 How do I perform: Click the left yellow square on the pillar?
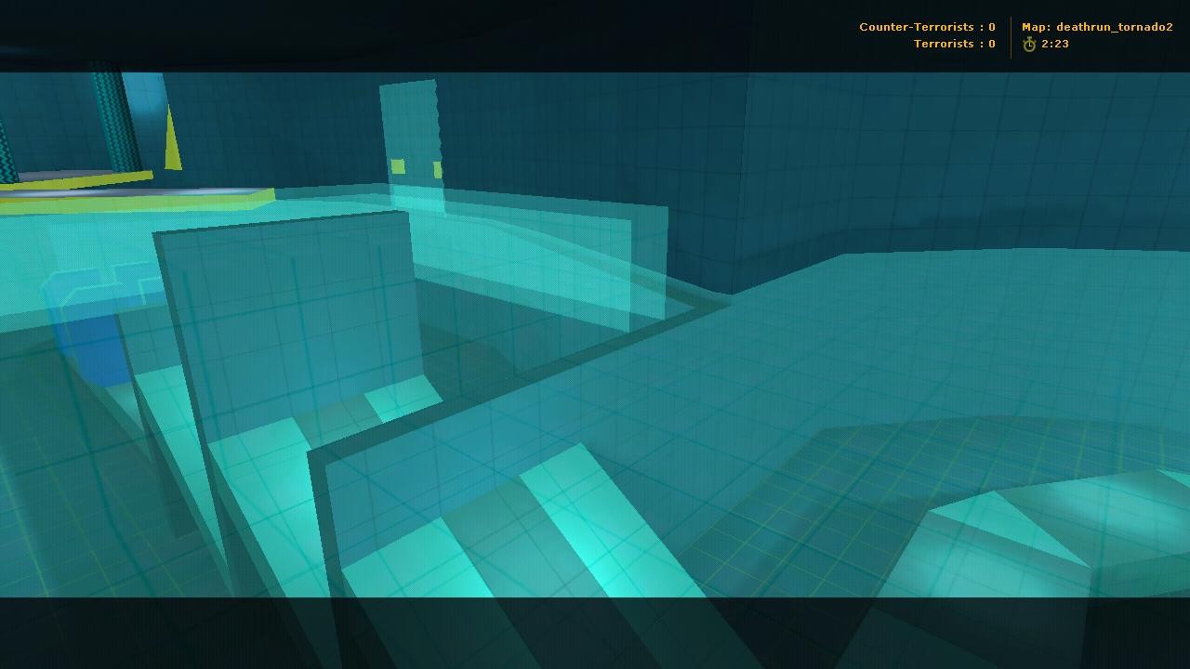click(x=398, y=166)
